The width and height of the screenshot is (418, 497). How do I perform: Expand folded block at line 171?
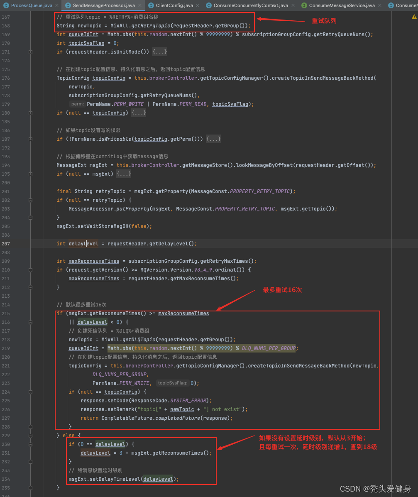pos(30,52)
